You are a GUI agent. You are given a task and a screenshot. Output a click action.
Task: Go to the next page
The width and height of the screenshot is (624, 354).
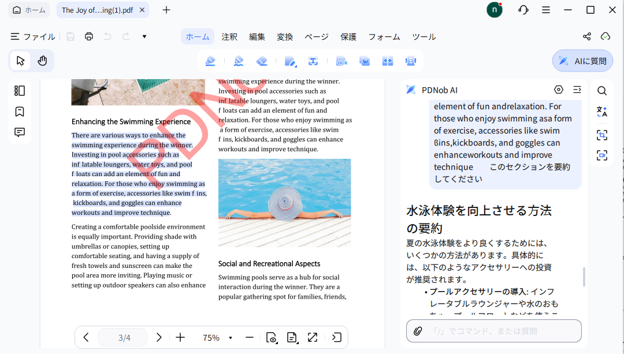[159, 337]
